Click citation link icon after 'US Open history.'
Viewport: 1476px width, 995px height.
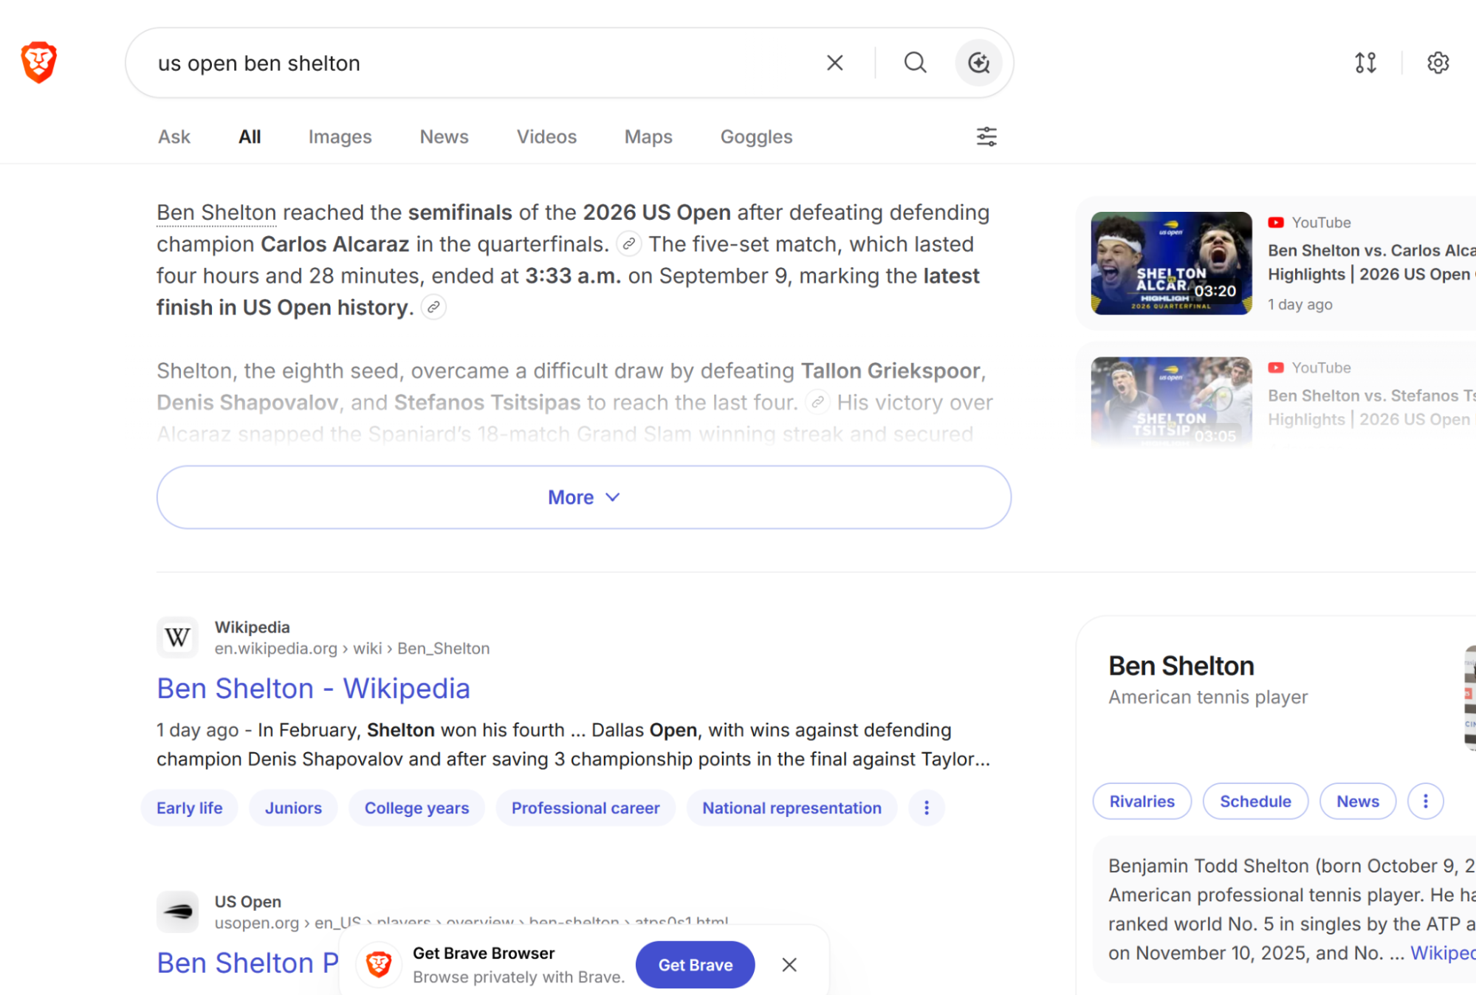433,307
